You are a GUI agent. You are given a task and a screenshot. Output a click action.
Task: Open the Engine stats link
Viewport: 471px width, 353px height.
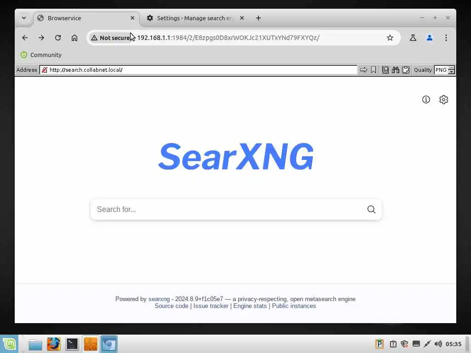click(x=250, y=306)
